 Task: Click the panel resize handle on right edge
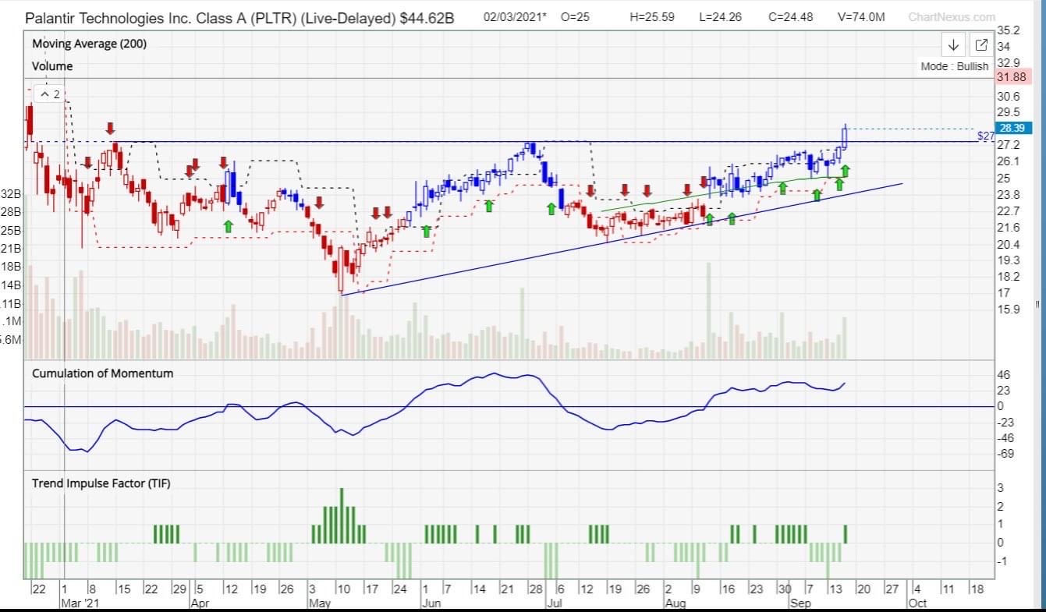click(x=1037, y=304)
